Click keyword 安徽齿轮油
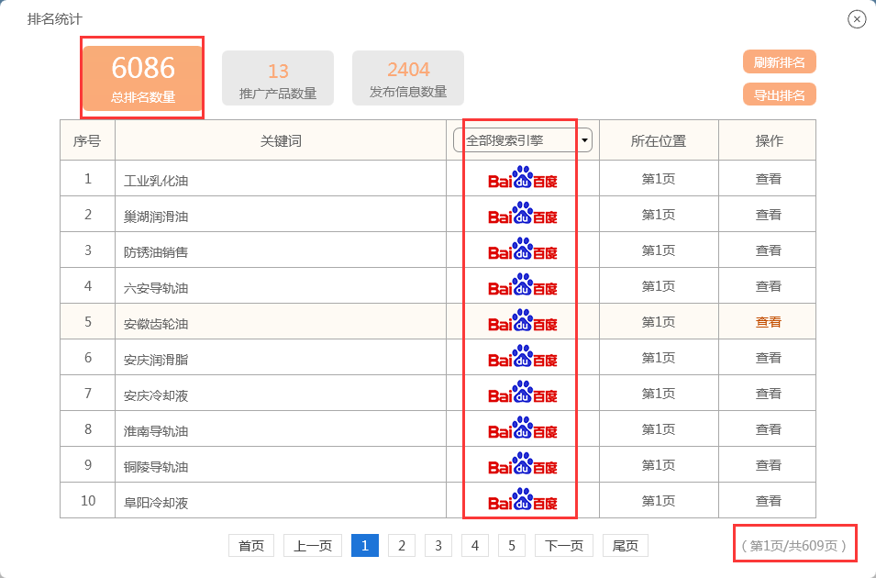Screen dimensions: 876x578 pos(156,324)
